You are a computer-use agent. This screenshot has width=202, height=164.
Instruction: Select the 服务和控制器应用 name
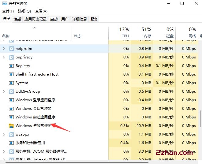[x=30, y=143]
